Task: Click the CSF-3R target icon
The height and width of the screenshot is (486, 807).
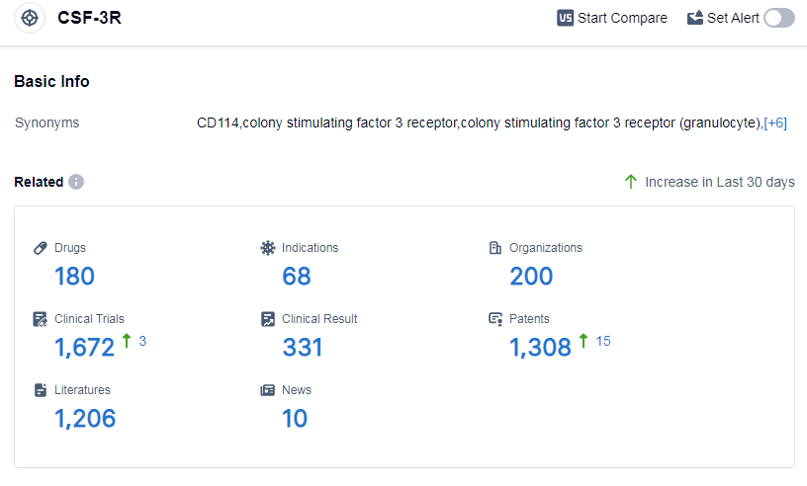Action: point(30,19)
